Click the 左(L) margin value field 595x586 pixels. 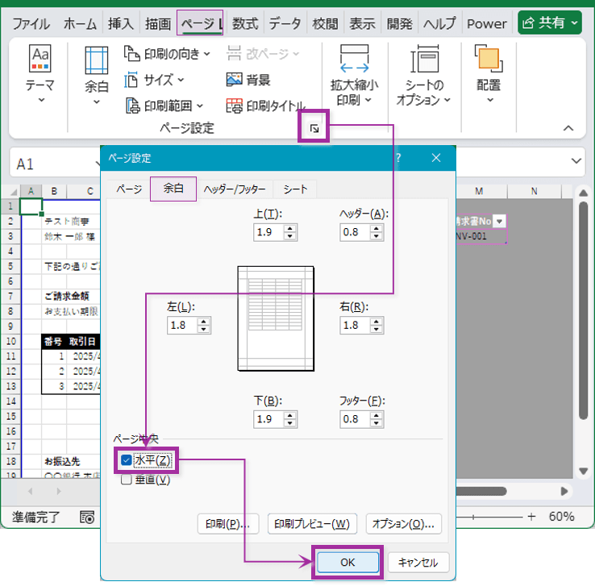click(182, 326)
